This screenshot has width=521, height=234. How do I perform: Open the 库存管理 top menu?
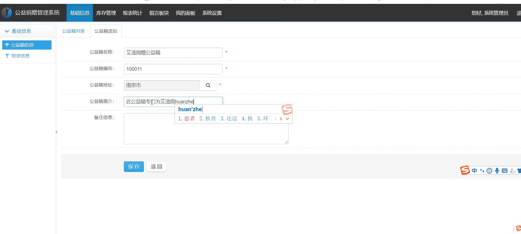tap(106, 13)
